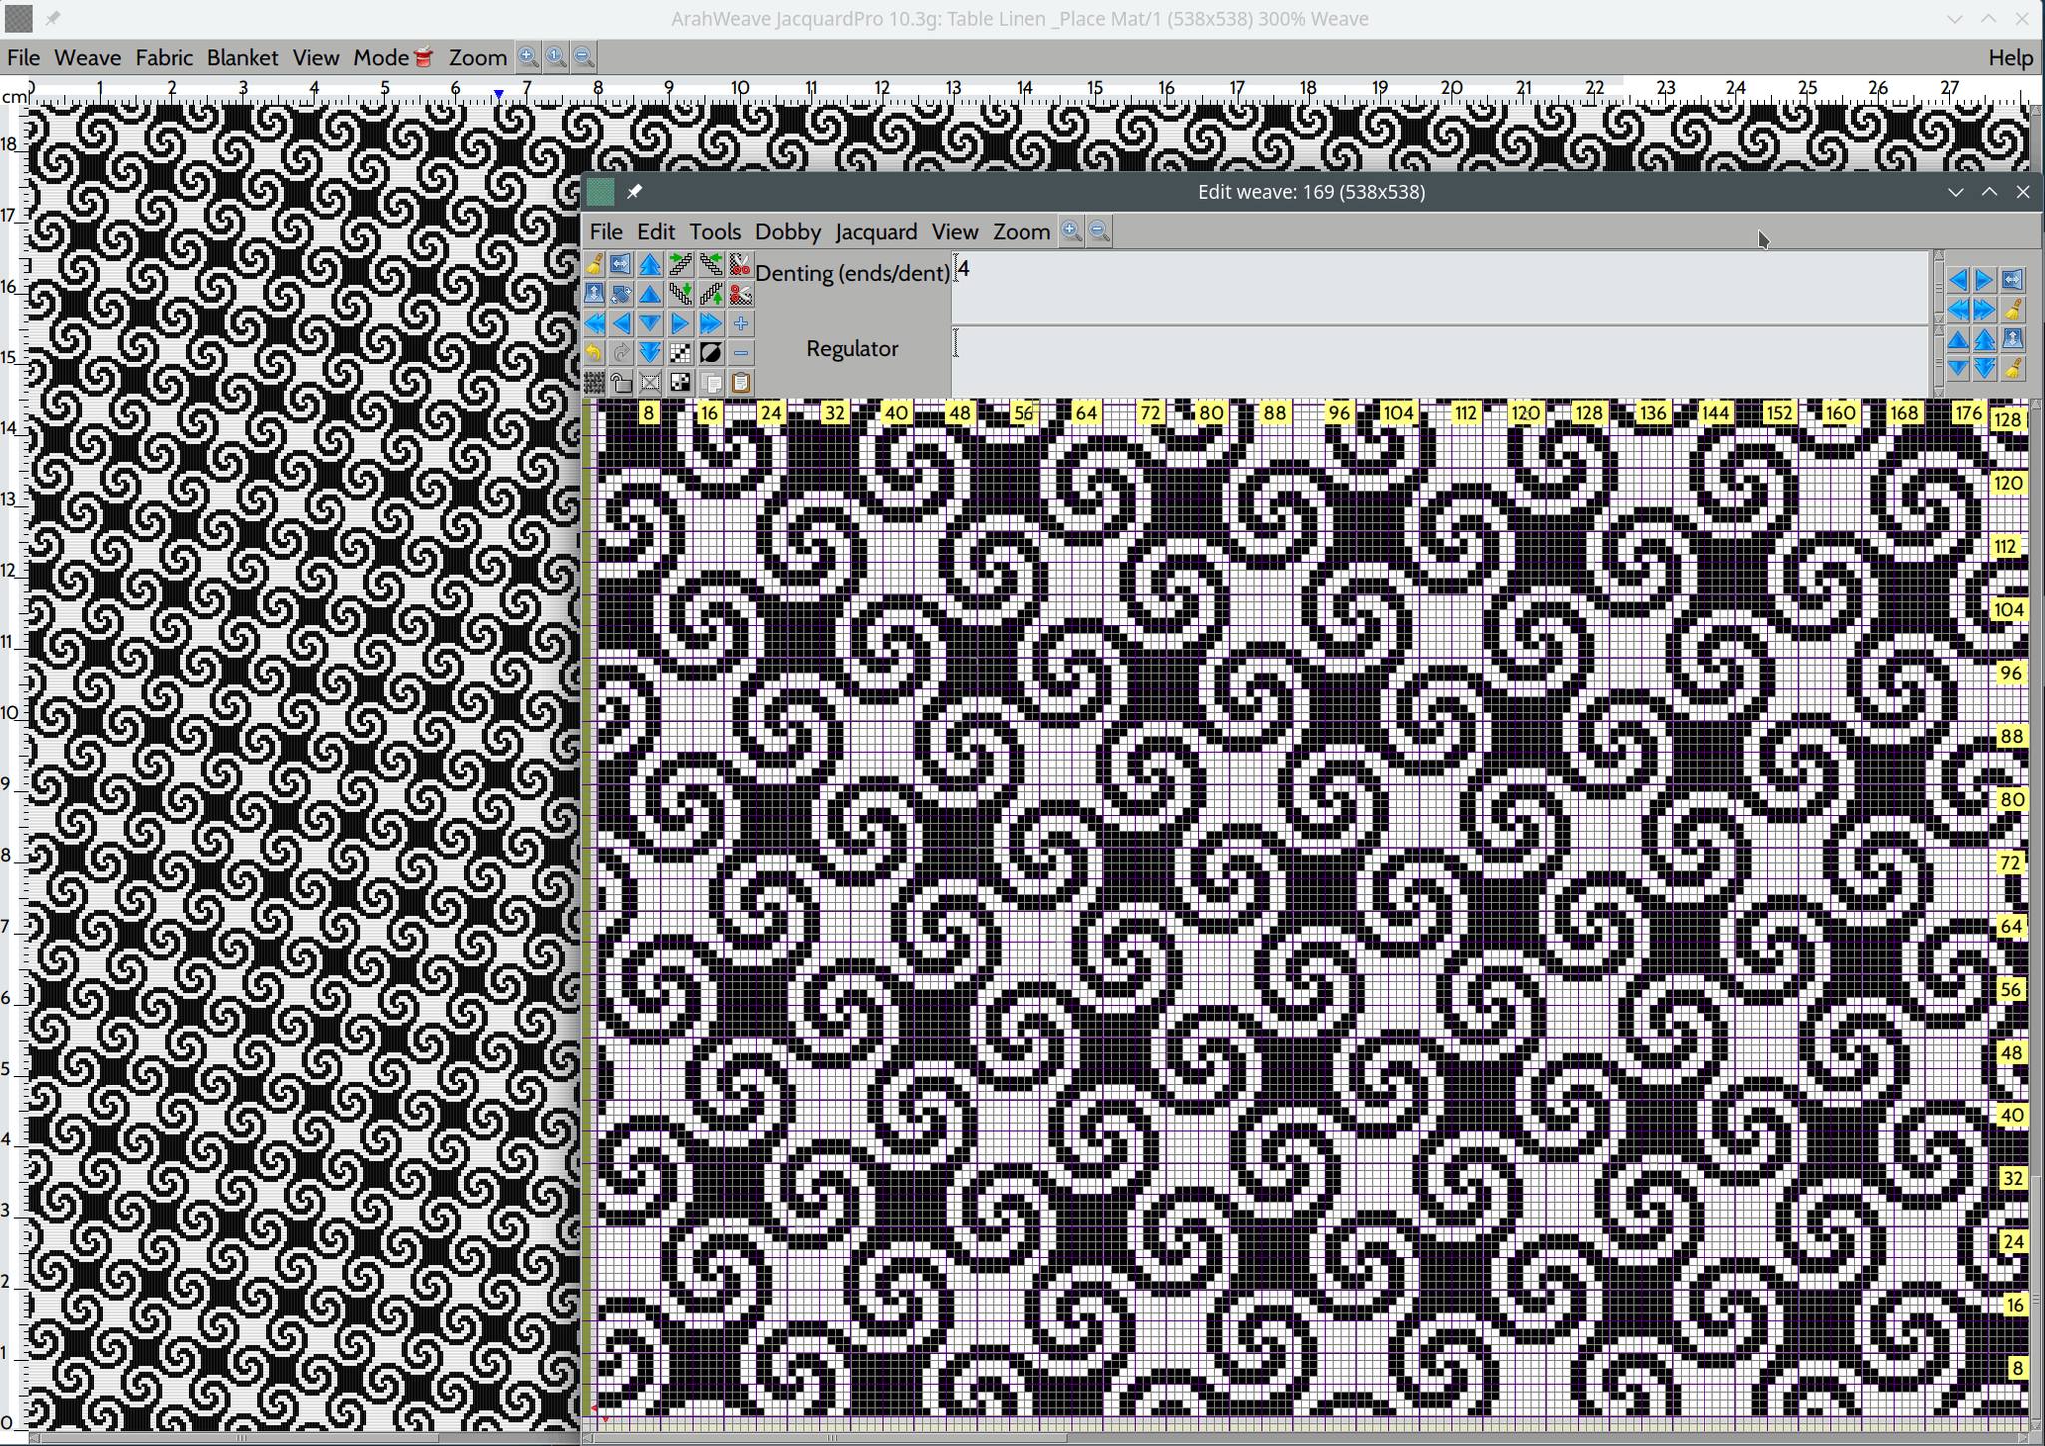Click double down arrow in main edit toolbar
Screen dimensions: 2045x1446
pos(650,353)
